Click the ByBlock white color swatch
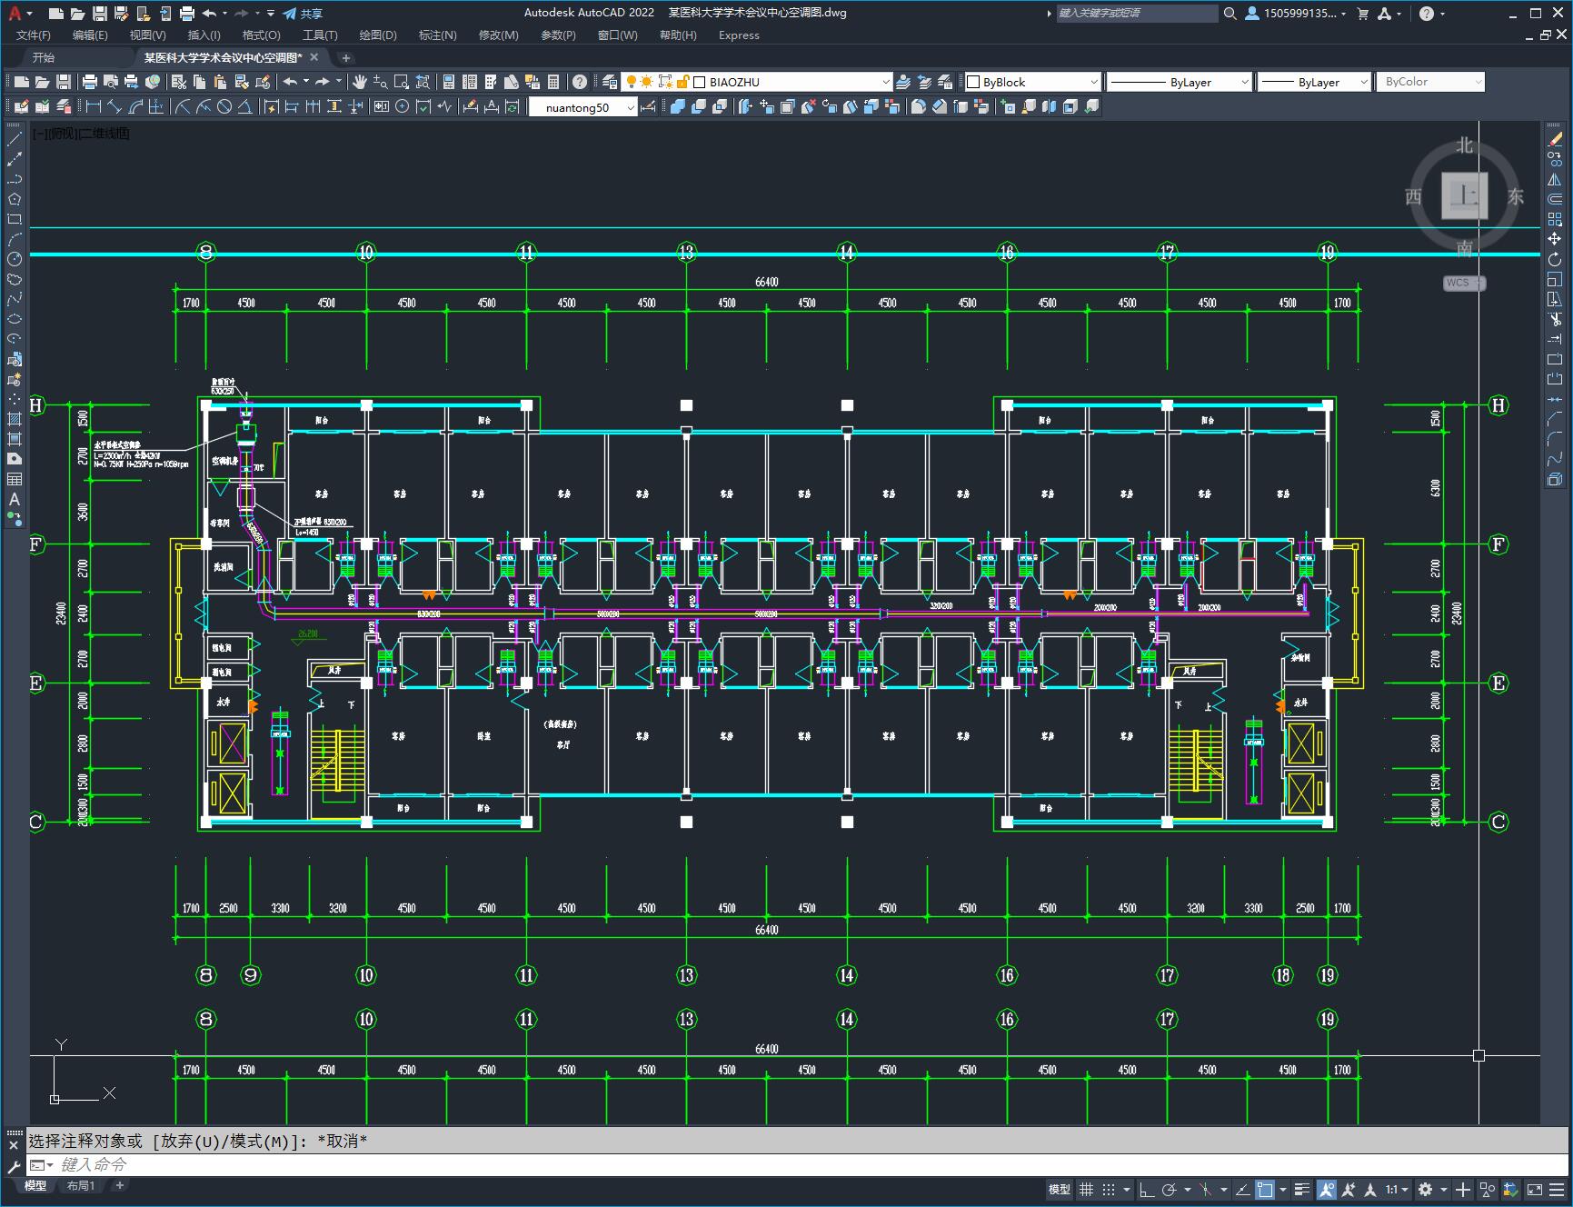The height and width of the screenshot is (1207, 1573). click(973, 82)
